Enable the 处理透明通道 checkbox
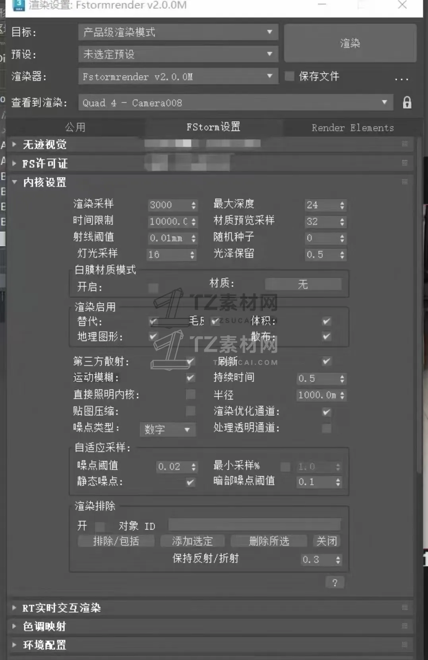Screen dimensions: 428x660 point(327,428)
